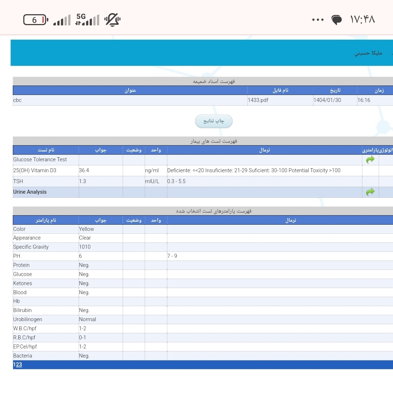The width and height of the screenshot is (393, 402).
Task: Tap the three dots status icon
Action: pos(318,20)
